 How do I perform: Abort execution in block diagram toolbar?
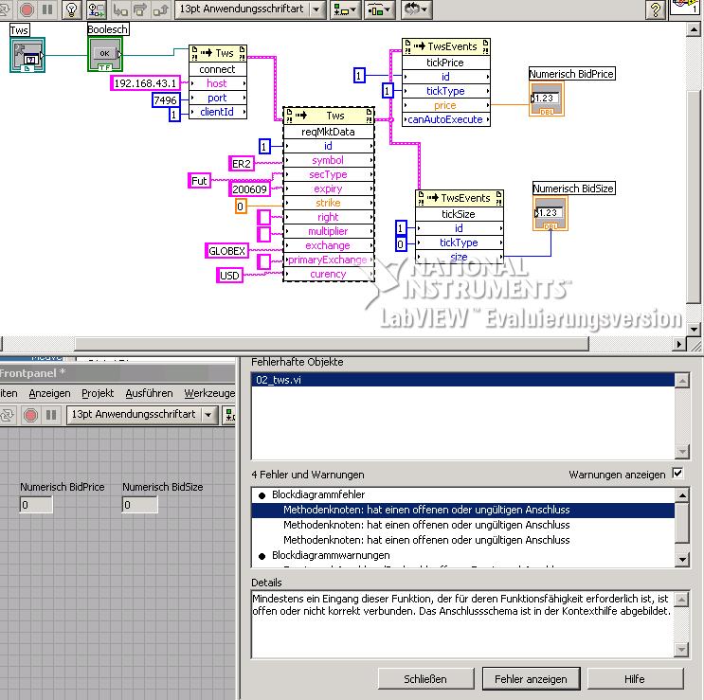click(x=27, y=9)
